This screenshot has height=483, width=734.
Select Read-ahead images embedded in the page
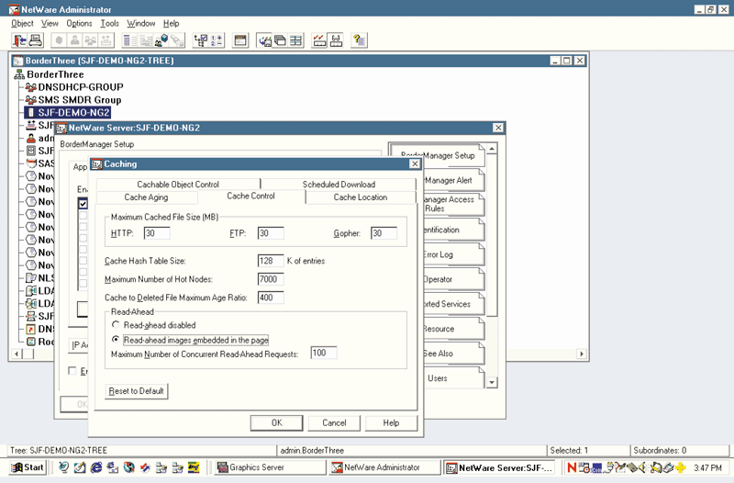click(x=116, y=340)
